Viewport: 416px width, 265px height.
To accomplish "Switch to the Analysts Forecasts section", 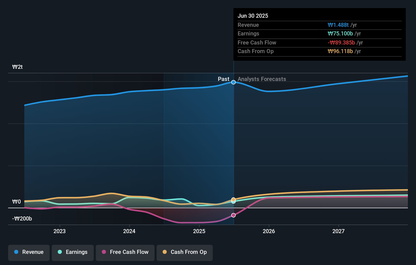I will (262, 79).
